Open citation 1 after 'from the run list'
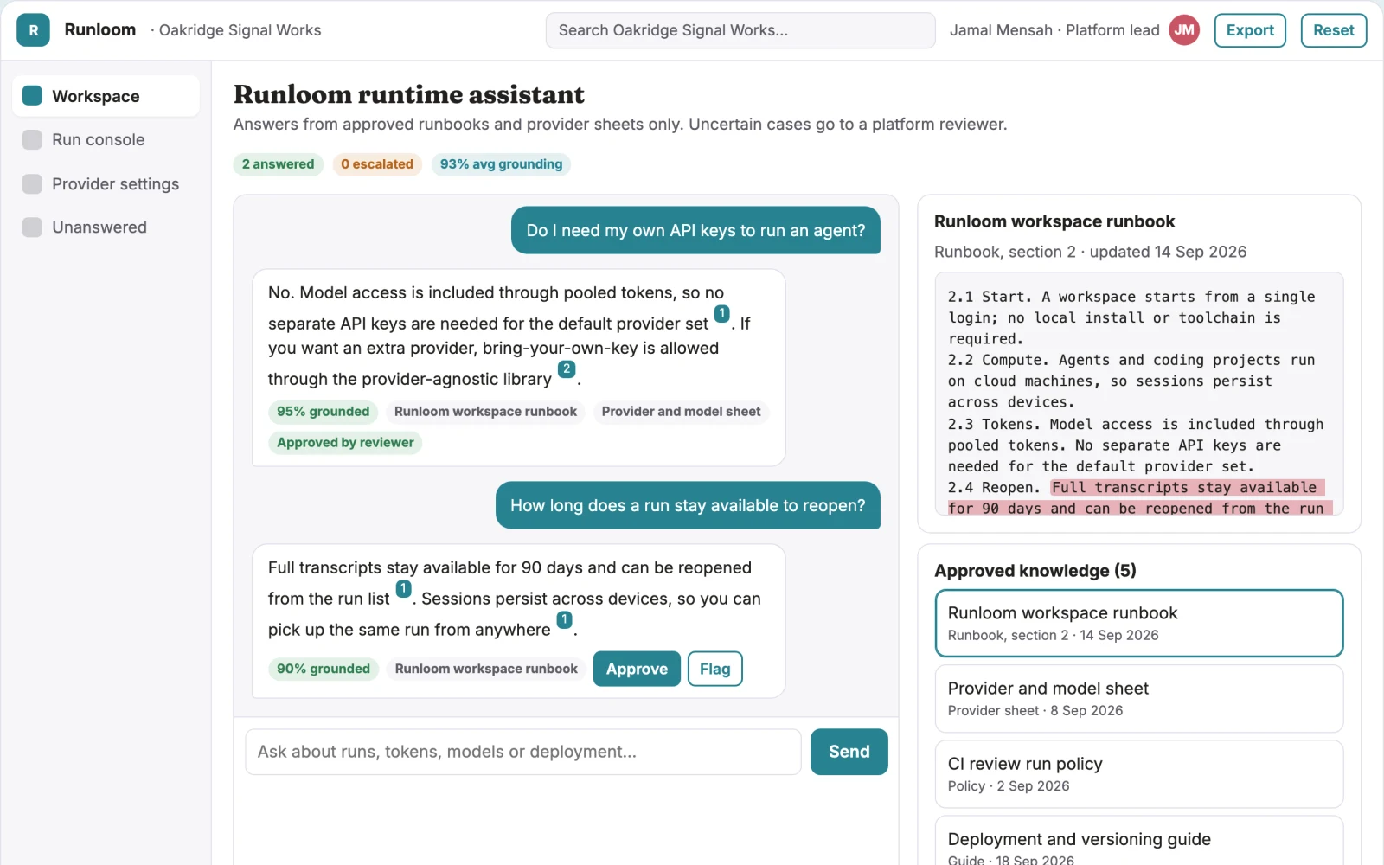 403,589
